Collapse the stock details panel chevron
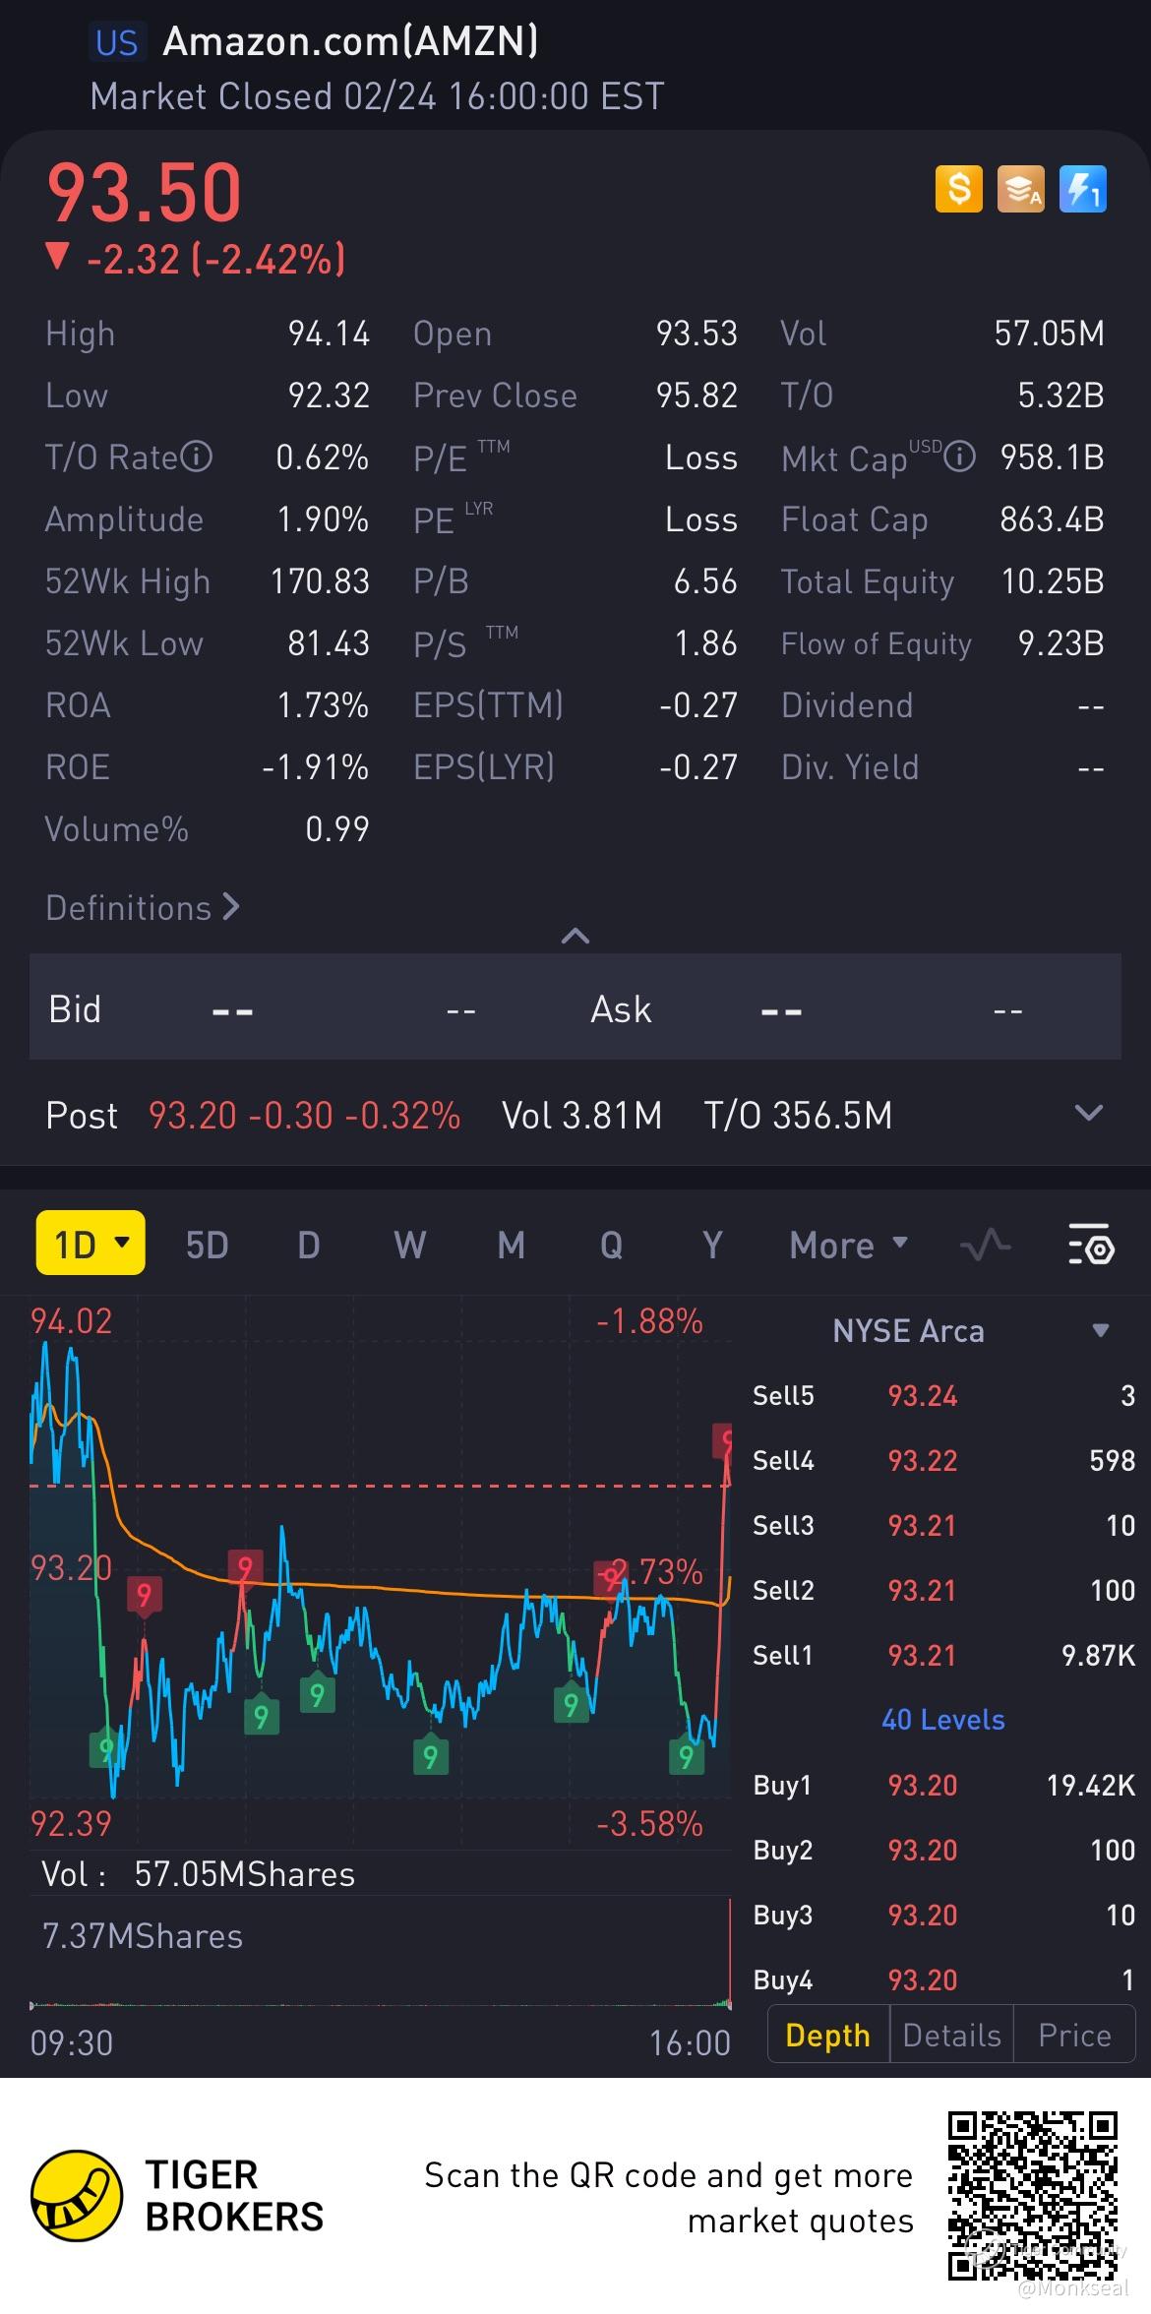The image size is (1151, 2314). coord(575,936)
